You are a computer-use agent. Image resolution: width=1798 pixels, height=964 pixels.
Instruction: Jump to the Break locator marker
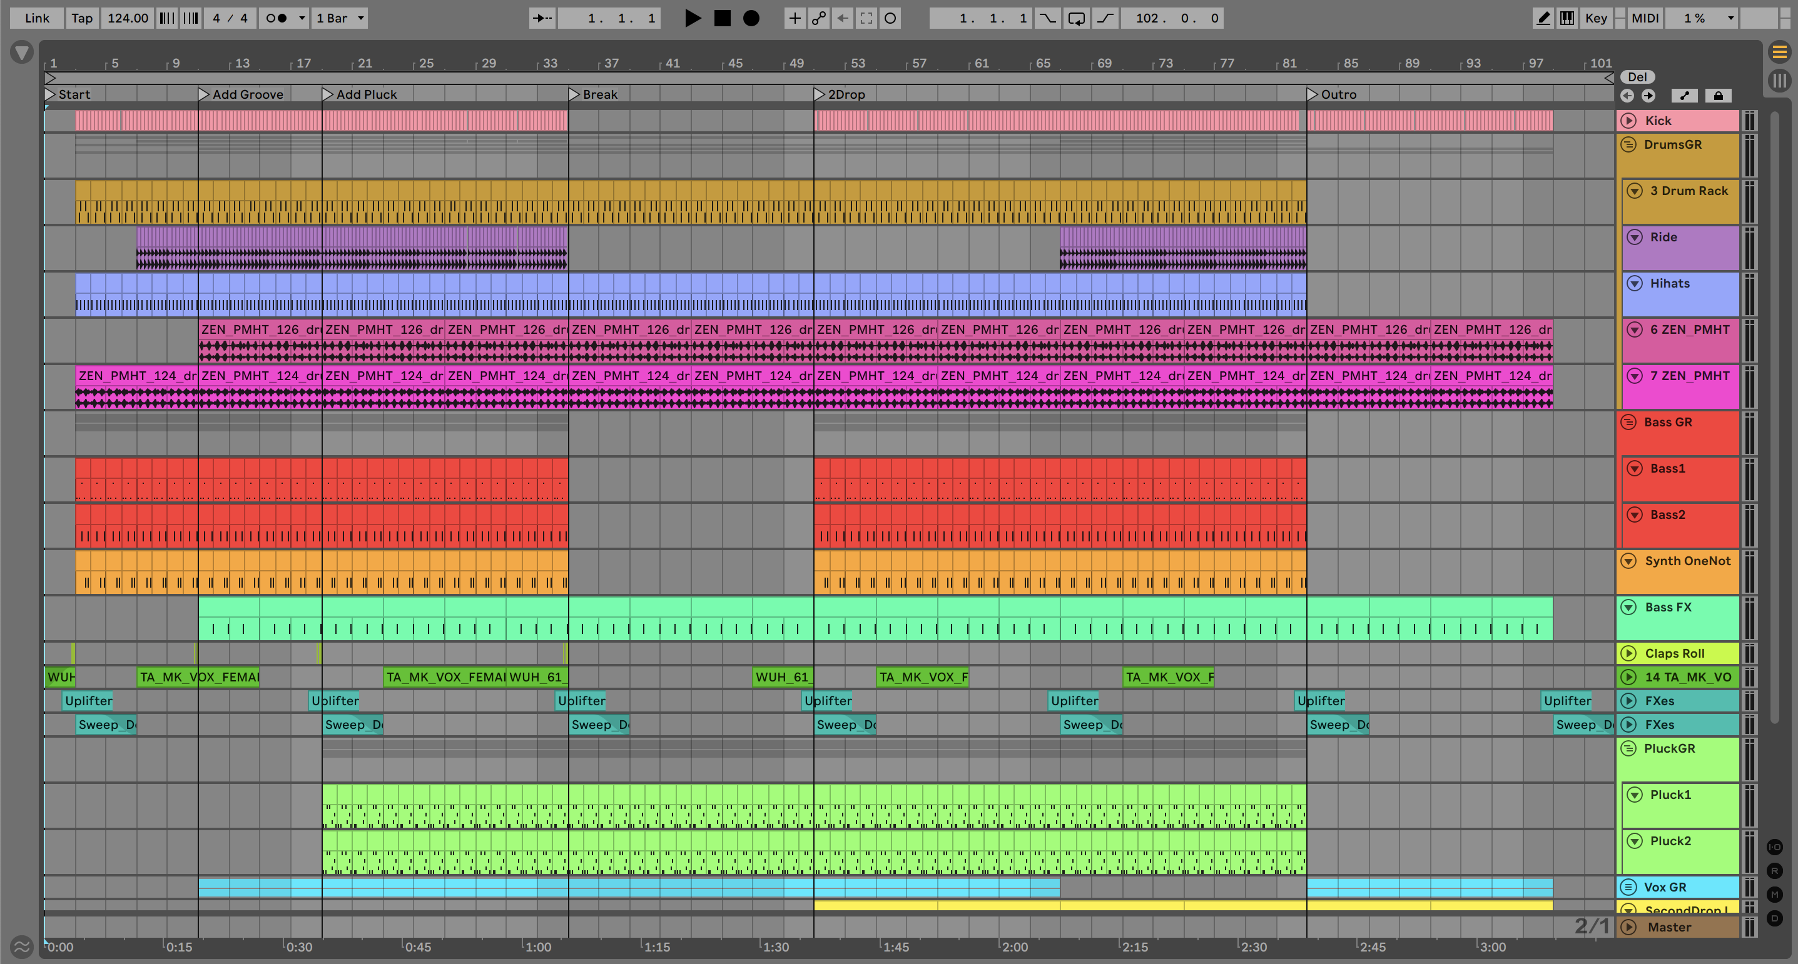pyautogui.click(x=574, y=94)
